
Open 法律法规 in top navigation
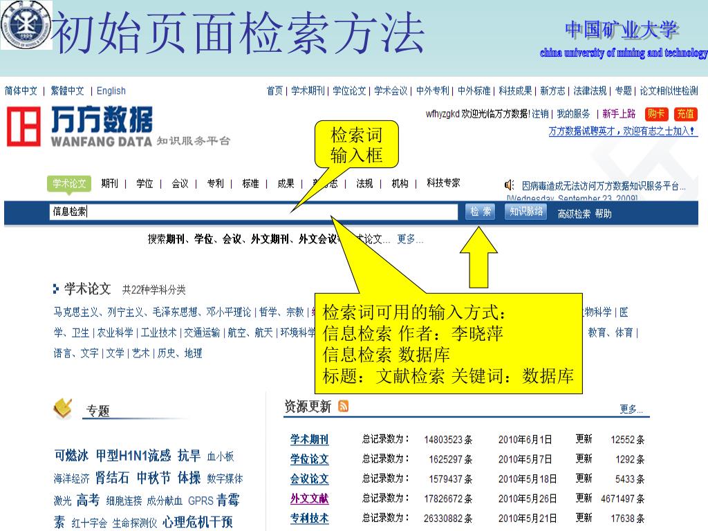coord(590,91)
